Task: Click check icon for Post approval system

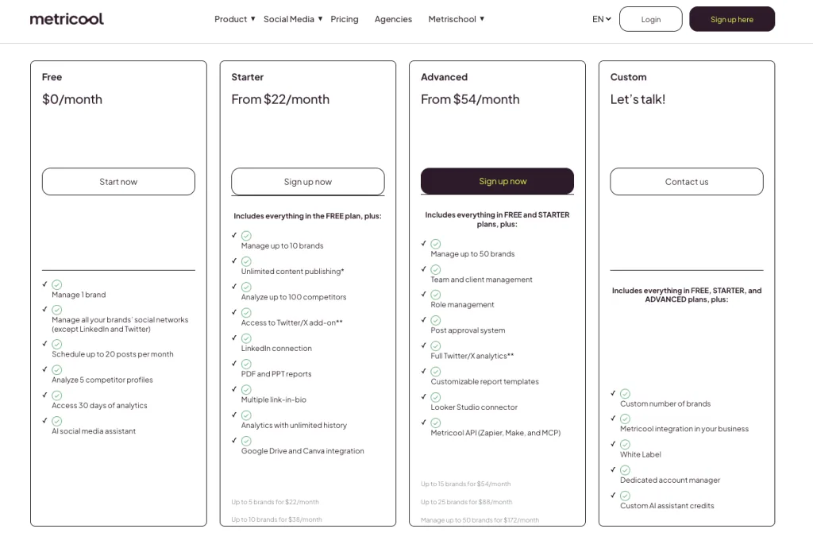Action: 436,320
